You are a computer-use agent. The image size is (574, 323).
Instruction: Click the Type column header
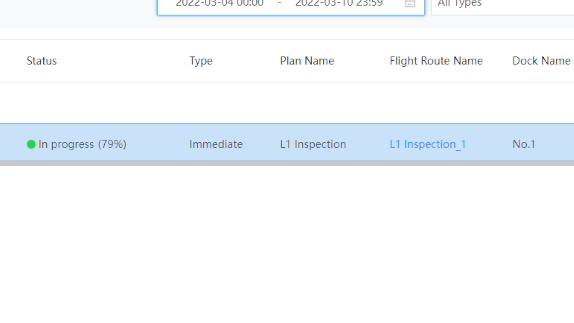point(201,61)
